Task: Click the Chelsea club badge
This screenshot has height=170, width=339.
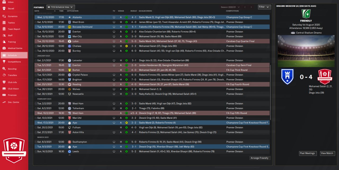Action: tap(69, 46)
